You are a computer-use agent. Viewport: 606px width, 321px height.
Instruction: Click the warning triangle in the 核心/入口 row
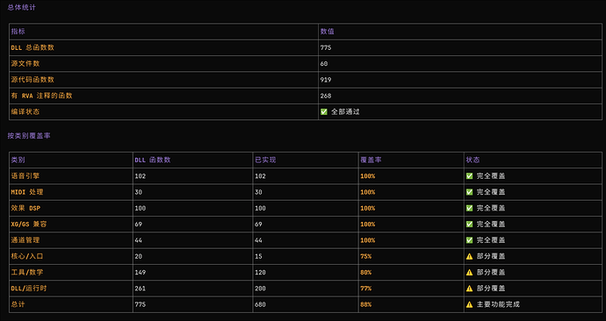(469, 256)
